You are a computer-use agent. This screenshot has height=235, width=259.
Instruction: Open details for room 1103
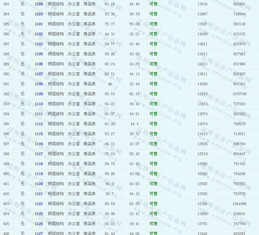(x=39, y=44)
